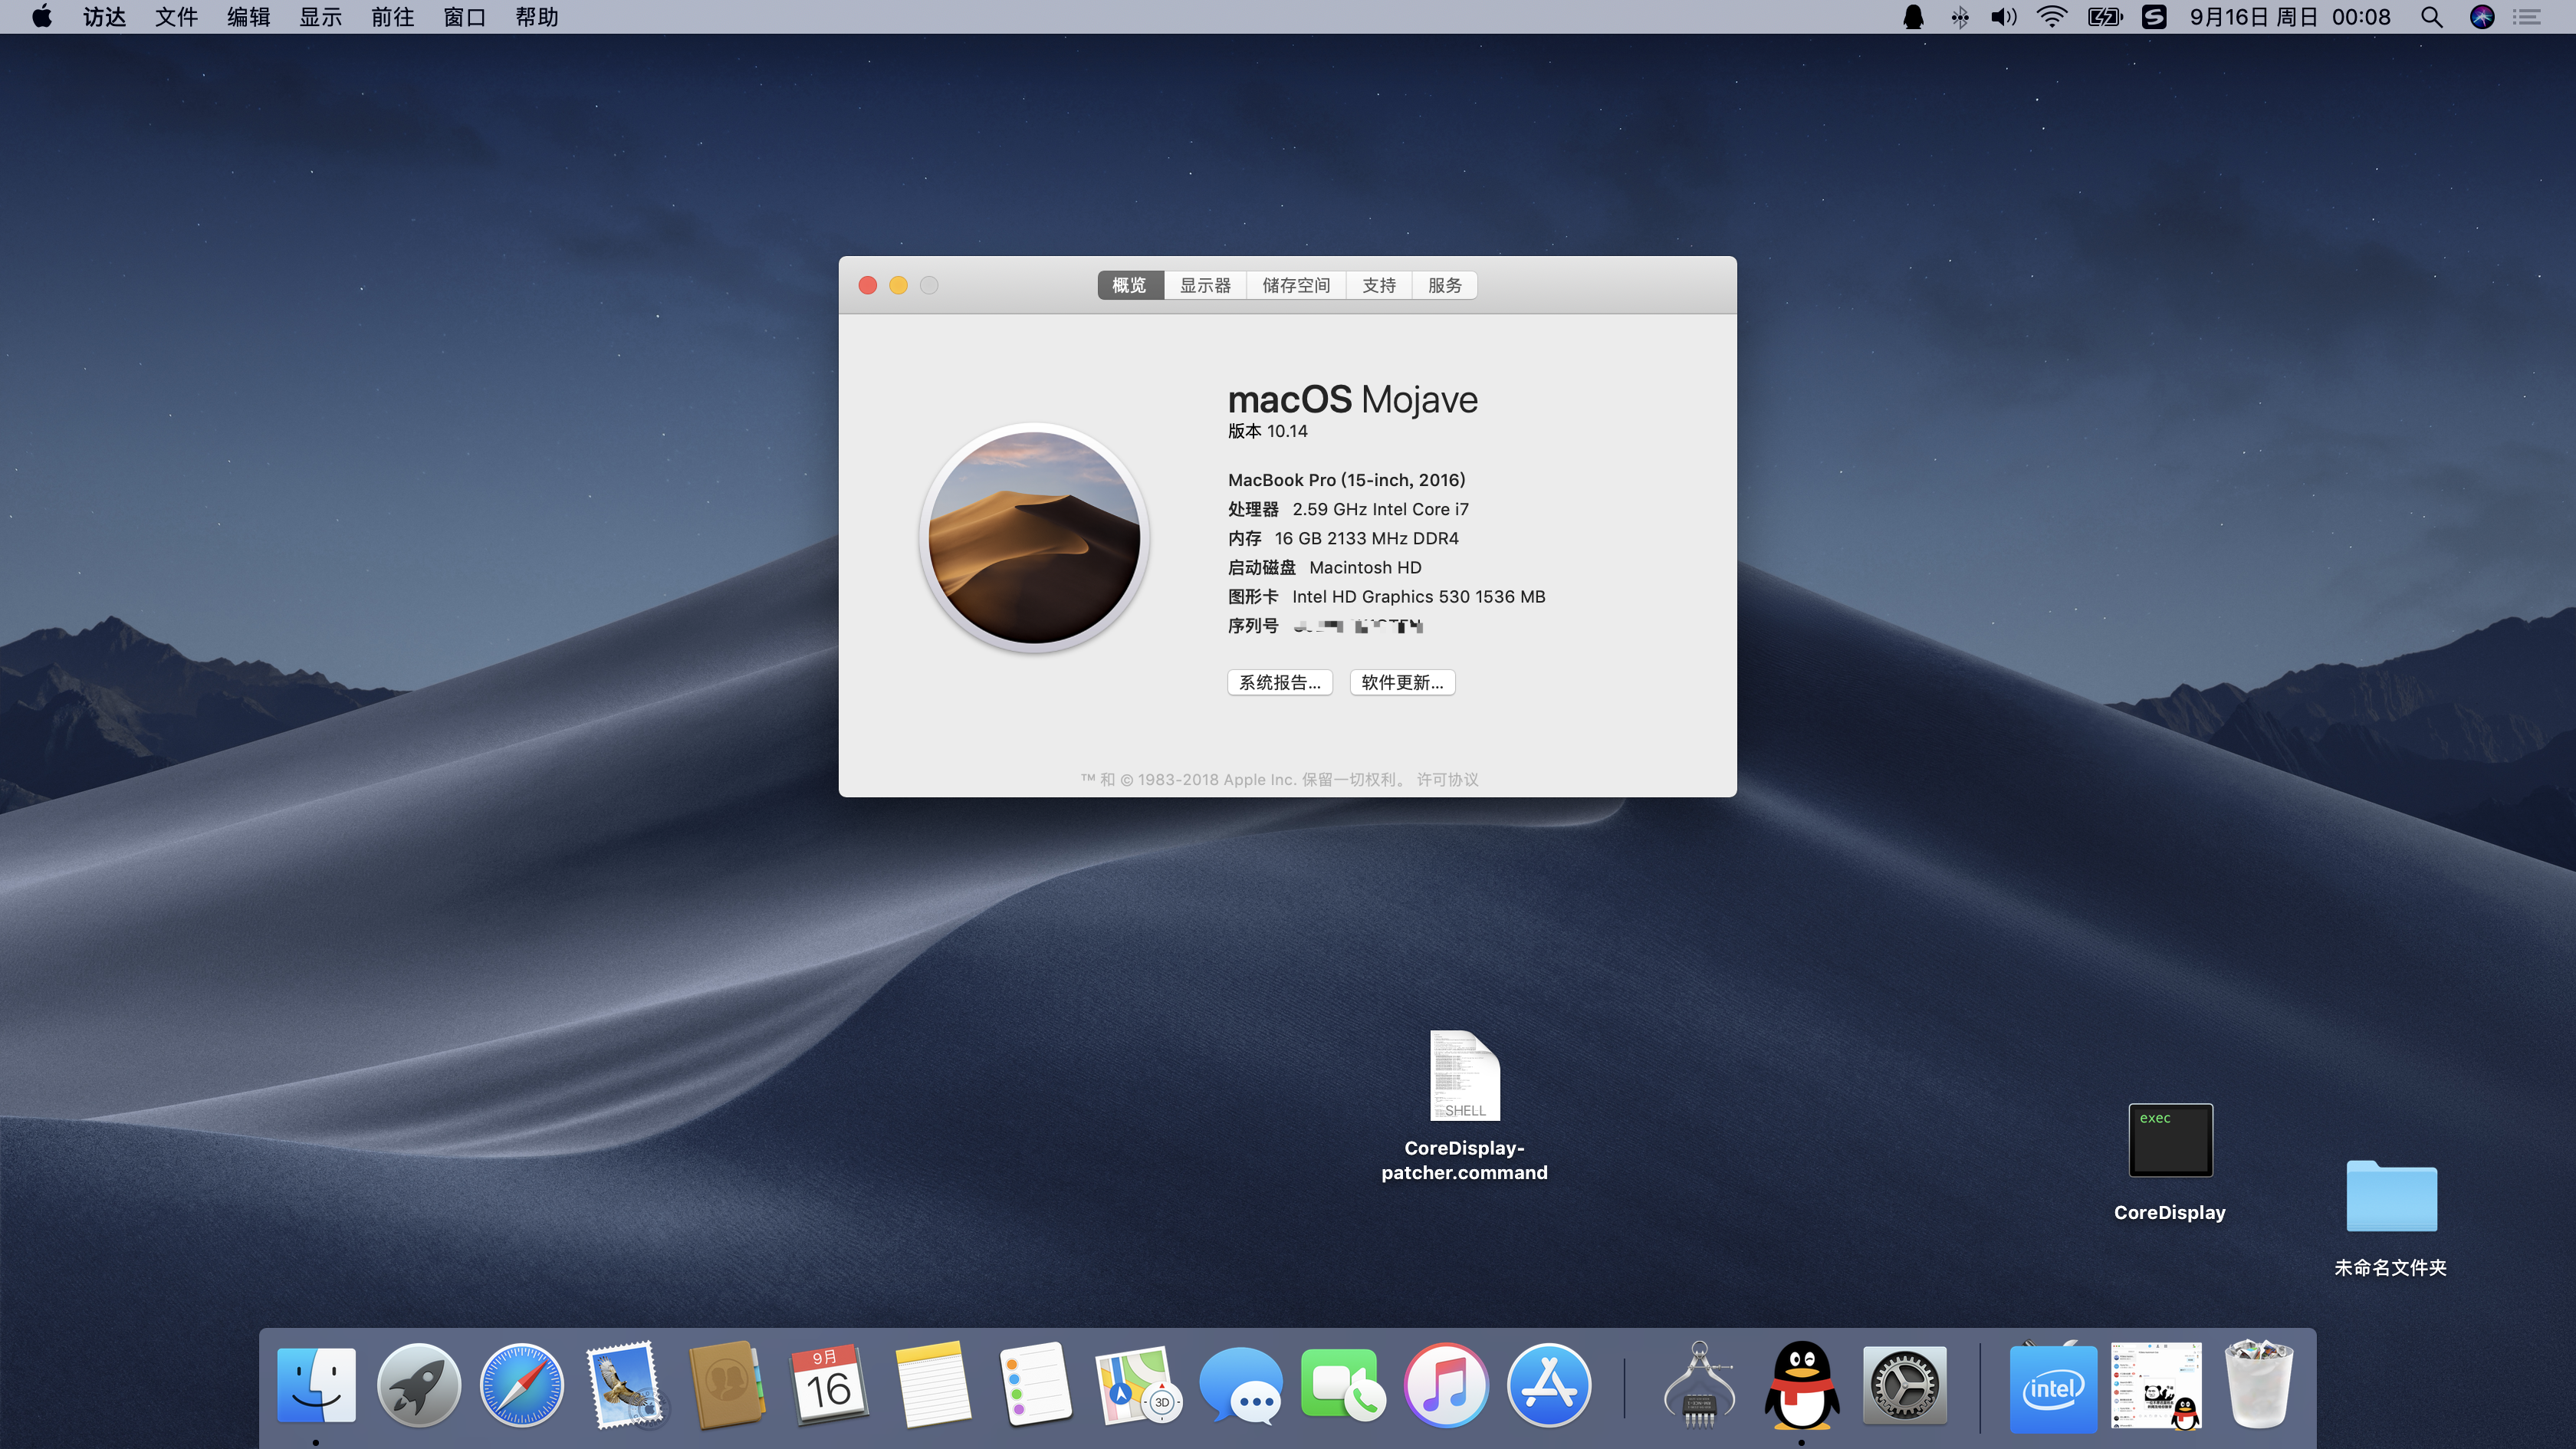The height and width of the screenshot is (1449, 2576).
Task: Open the 编辑 menu
Action: [248, 17]
